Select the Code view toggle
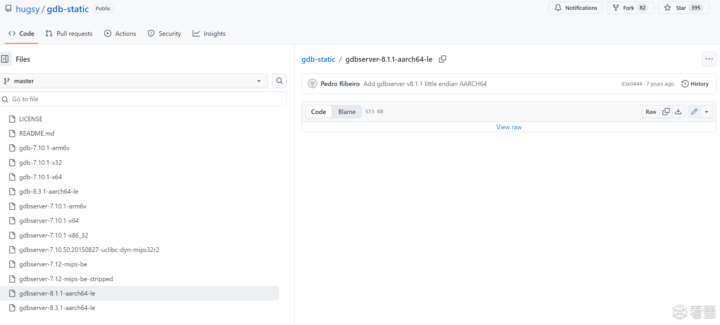 click(x=318, y=112)
